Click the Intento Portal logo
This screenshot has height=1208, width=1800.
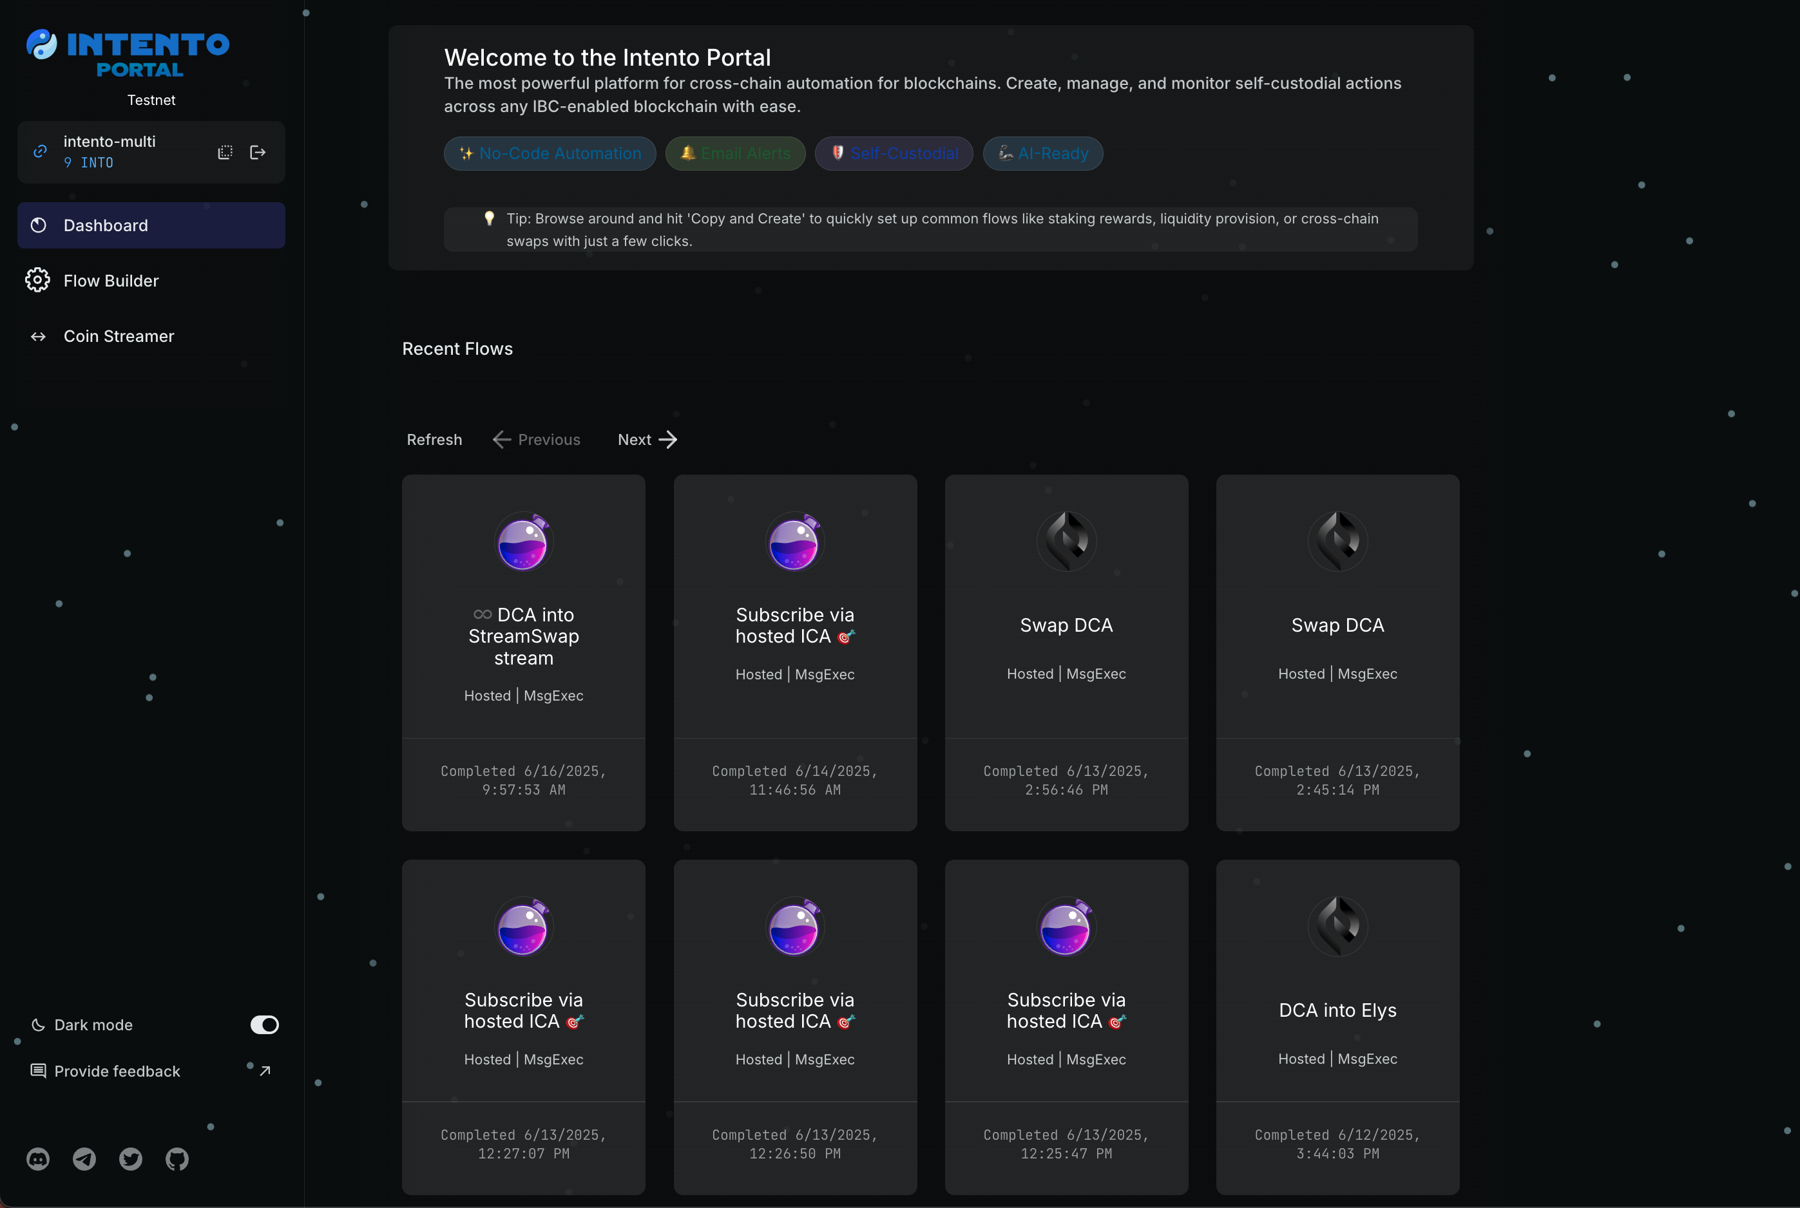128,54
